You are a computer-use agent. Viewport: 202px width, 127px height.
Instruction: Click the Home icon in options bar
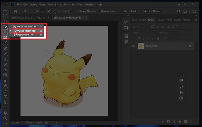click(16, 11)
